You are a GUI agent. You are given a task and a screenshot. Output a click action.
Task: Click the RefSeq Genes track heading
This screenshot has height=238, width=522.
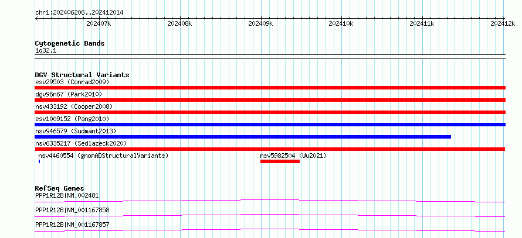59,188
